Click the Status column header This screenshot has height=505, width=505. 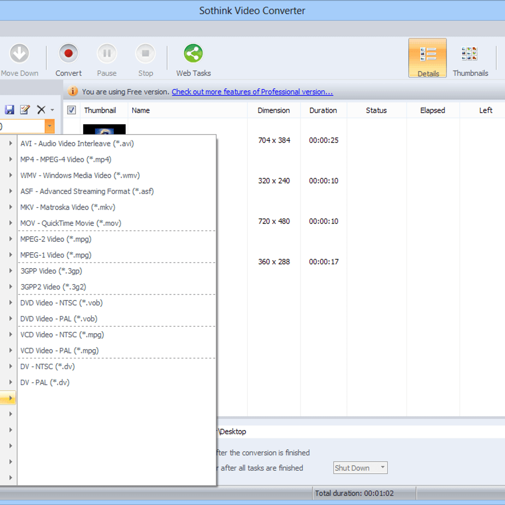coord(376,110)
